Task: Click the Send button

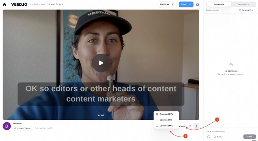Action: 249,136
